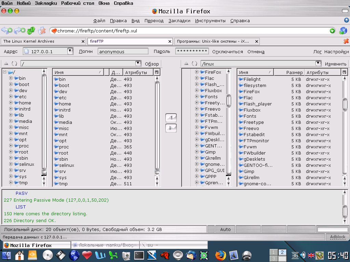Close the fireFTP tab
The height and width of the screenshot is (262, 350).
pos(170,41)
